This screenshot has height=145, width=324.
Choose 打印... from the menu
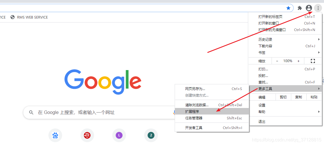285,69
